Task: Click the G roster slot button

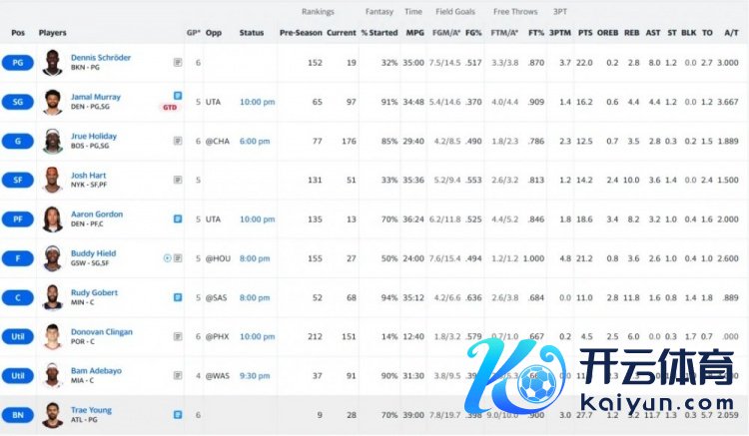Action: [x=18, y=141]
